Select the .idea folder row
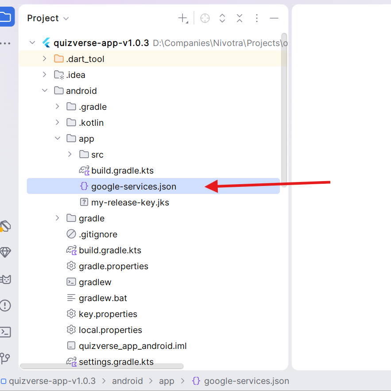The image size is (391, 391). click(x=153, y=74)
